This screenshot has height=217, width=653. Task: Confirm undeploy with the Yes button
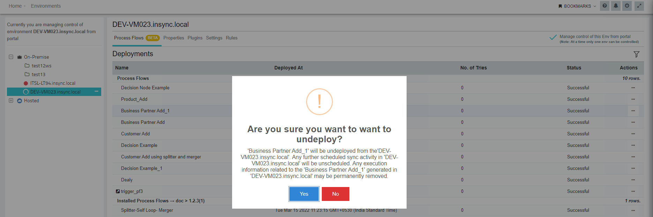tap(304, 194)
